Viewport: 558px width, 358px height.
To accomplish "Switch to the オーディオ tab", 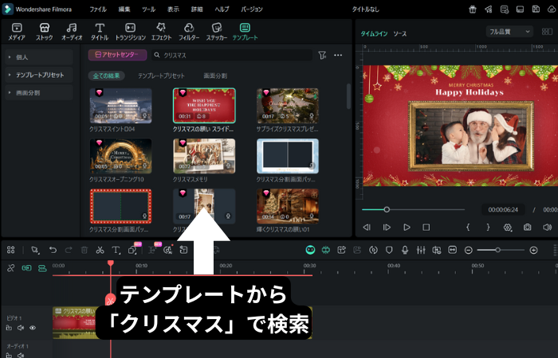I will click(72, 32).
